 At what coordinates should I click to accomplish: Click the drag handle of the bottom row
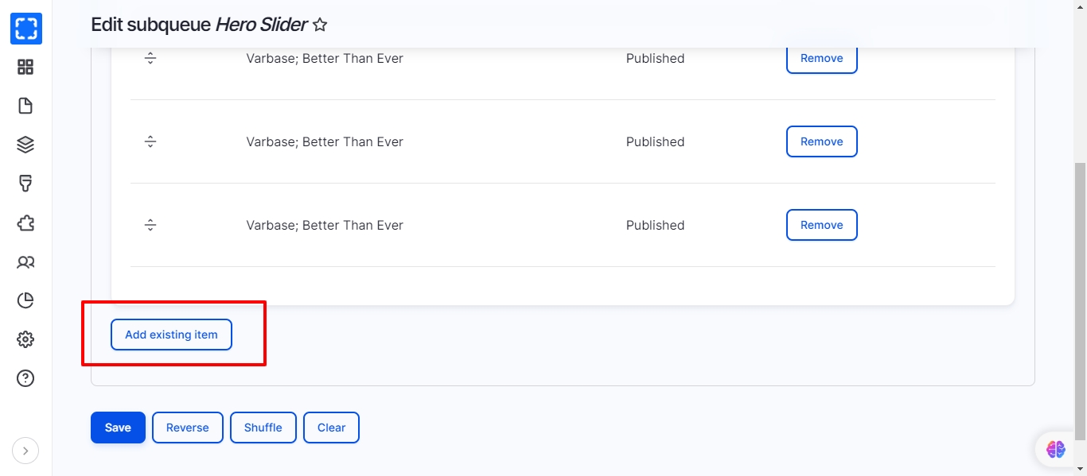[150, 226]
